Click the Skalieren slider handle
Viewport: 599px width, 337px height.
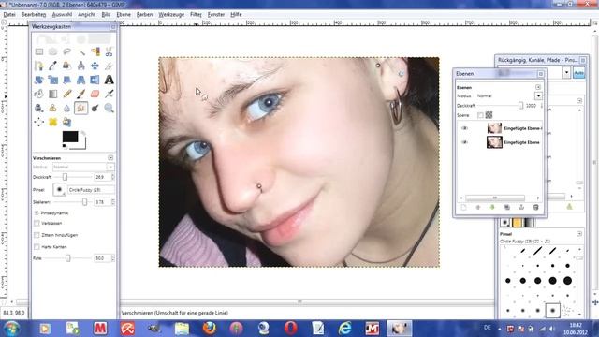pos(84,202)
